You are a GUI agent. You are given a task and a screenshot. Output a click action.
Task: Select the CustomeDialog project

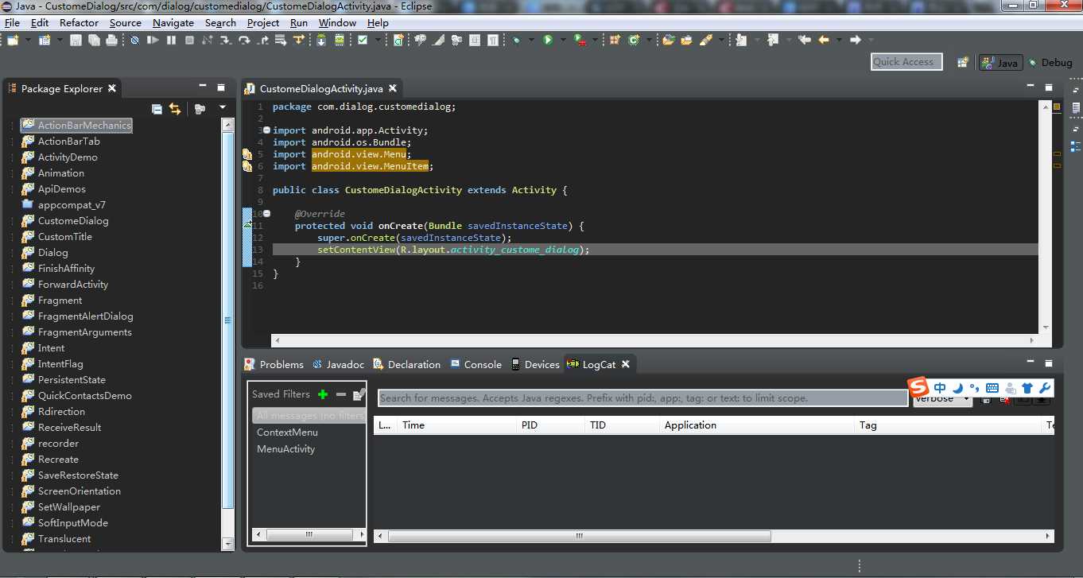point(73,220)
